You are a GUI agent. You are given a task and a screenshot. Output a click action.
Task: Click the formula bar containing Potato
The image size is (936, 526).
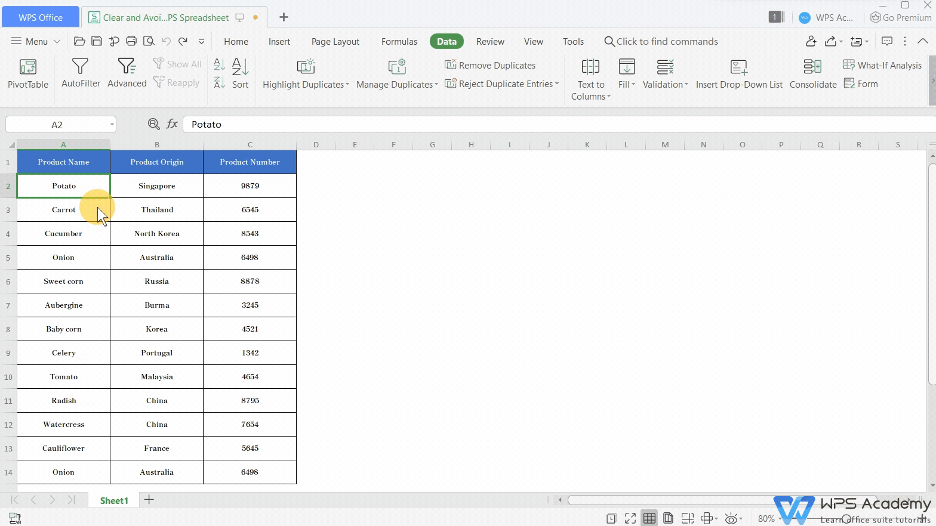point(537,125)
